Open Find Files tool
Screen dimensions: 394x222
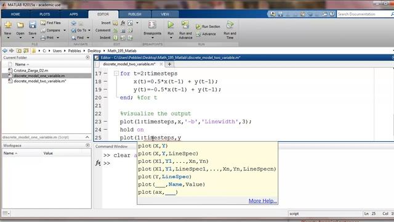tap(50, 23)
